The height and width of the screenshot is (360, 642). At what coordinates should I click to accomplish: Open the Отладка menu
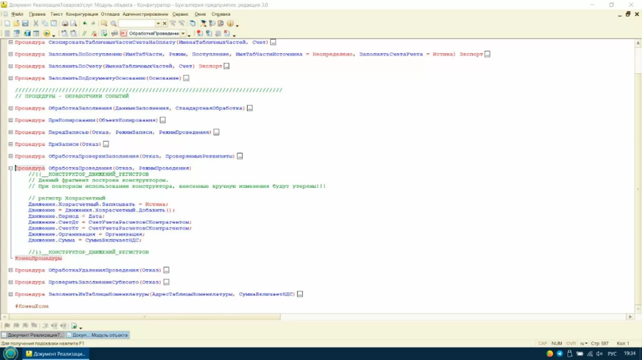110,14
